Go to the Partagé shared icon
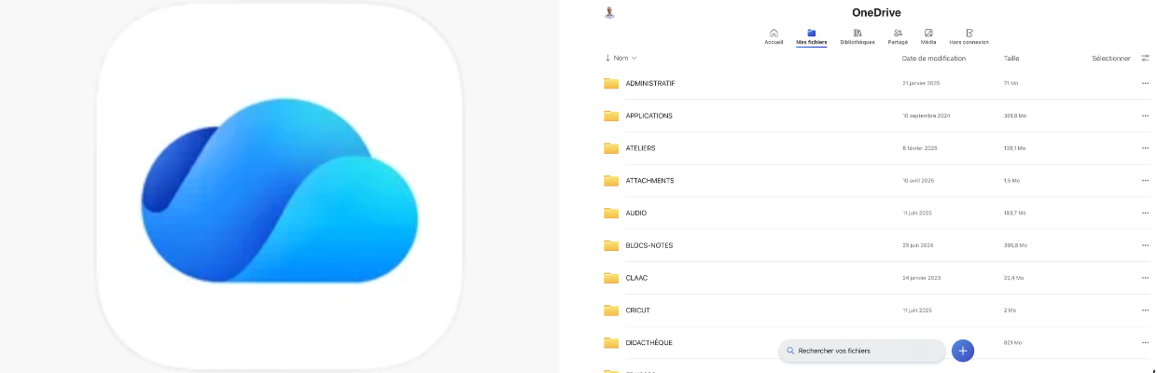 [x=898, y=33]
